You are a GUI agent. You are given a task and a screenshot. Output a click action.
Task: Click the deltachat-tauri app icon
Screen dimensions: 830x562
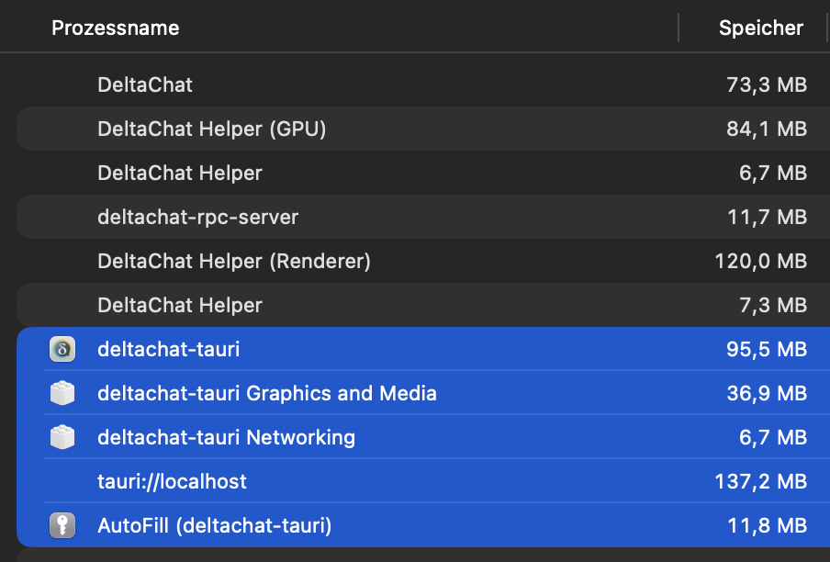62,349
